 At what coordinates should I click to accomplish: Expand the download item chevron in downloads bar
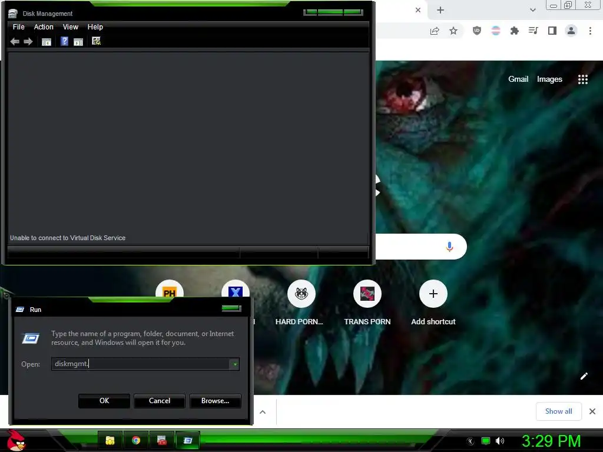(263, 412)
